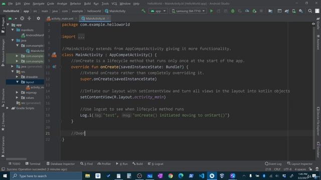Open the Build Variants side tab

point(3,146)
